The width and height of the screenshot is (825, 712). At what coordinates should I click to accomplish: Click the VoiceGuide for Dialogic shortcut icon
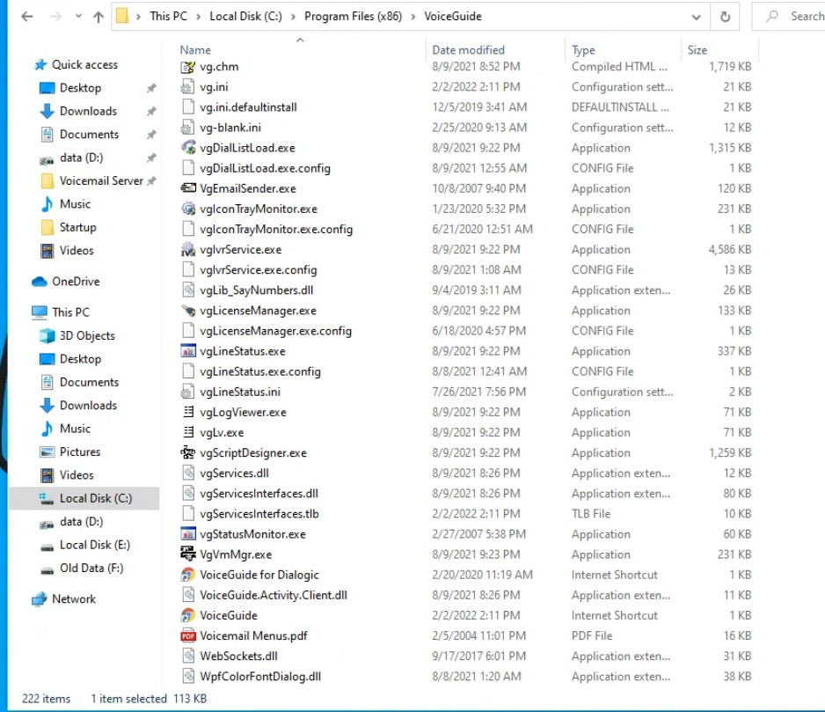pyautogui.click(x=188, y=575)
